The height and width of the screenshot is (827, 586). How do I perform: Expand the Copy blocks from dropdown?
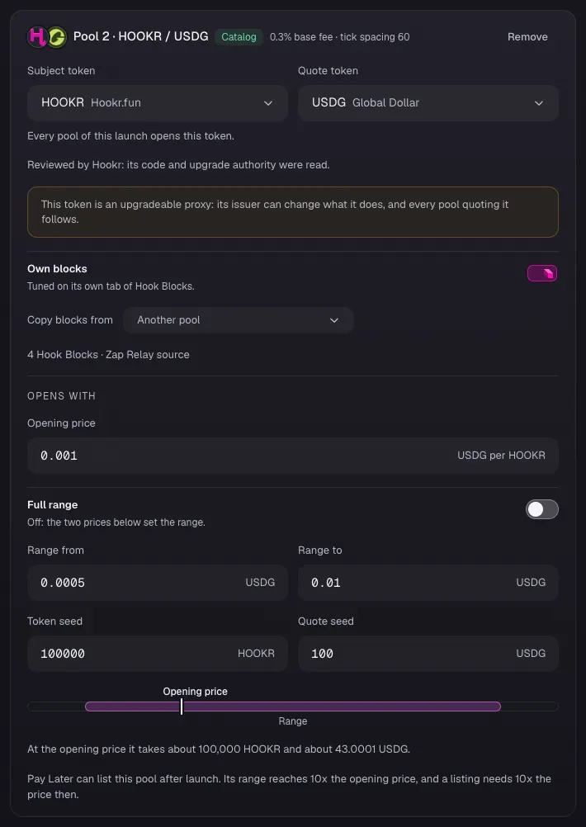[x=239, y=320]
